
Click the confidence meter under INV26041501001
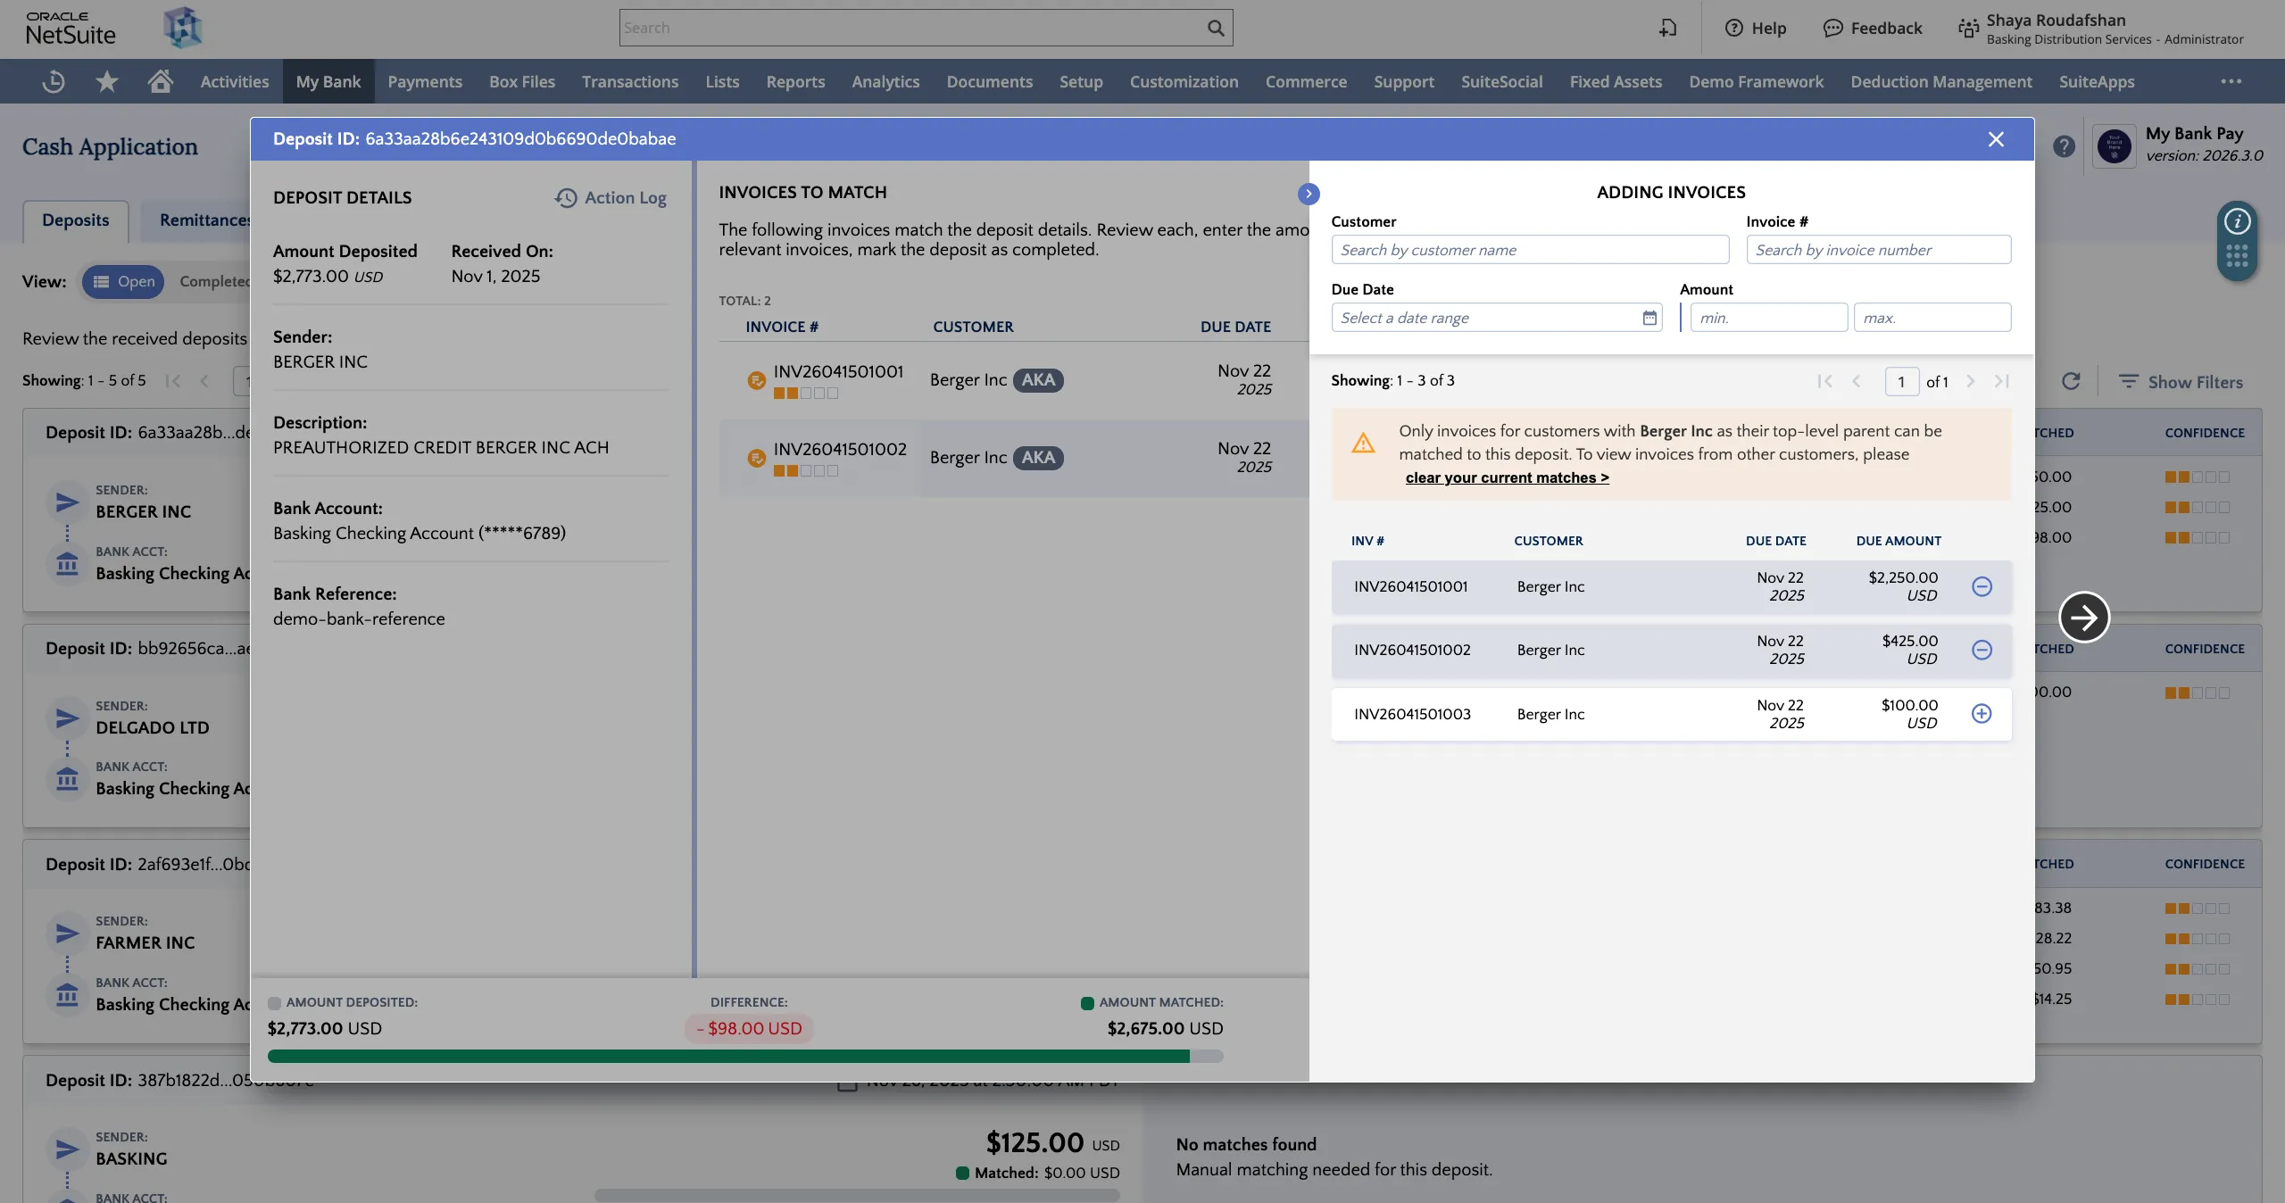point(806,393)
